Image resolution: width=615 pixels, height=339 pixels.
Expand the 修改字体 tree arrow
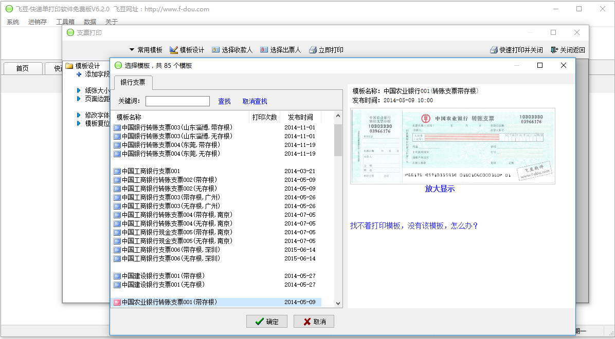tap(79, 115)
